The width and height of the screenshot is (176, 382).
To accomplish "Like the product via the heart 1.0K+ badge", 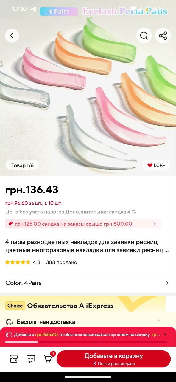I will point(156,165).
